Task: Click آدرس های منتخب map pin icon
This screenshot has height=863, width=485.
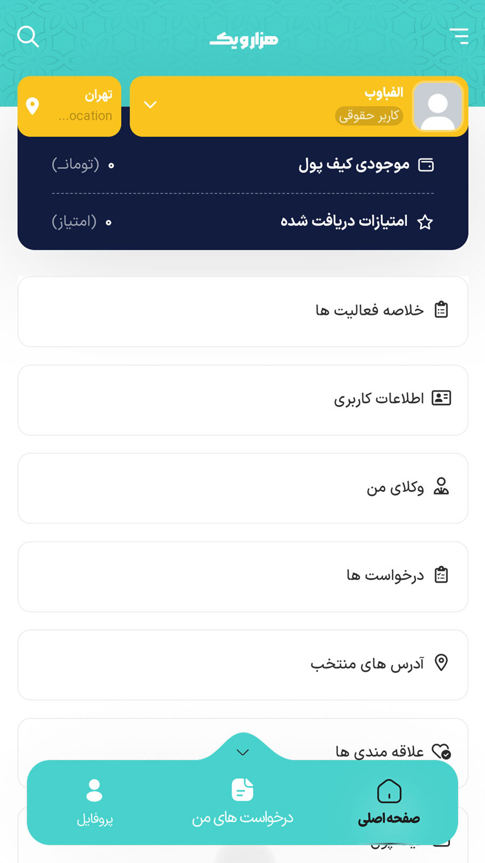Action: 441,662
